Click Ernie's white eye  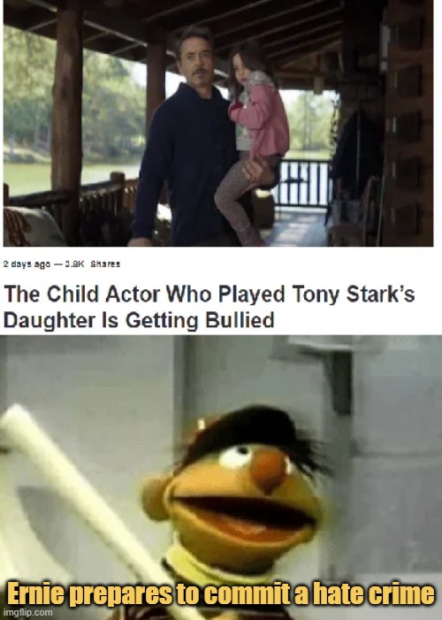coord(236,455)
